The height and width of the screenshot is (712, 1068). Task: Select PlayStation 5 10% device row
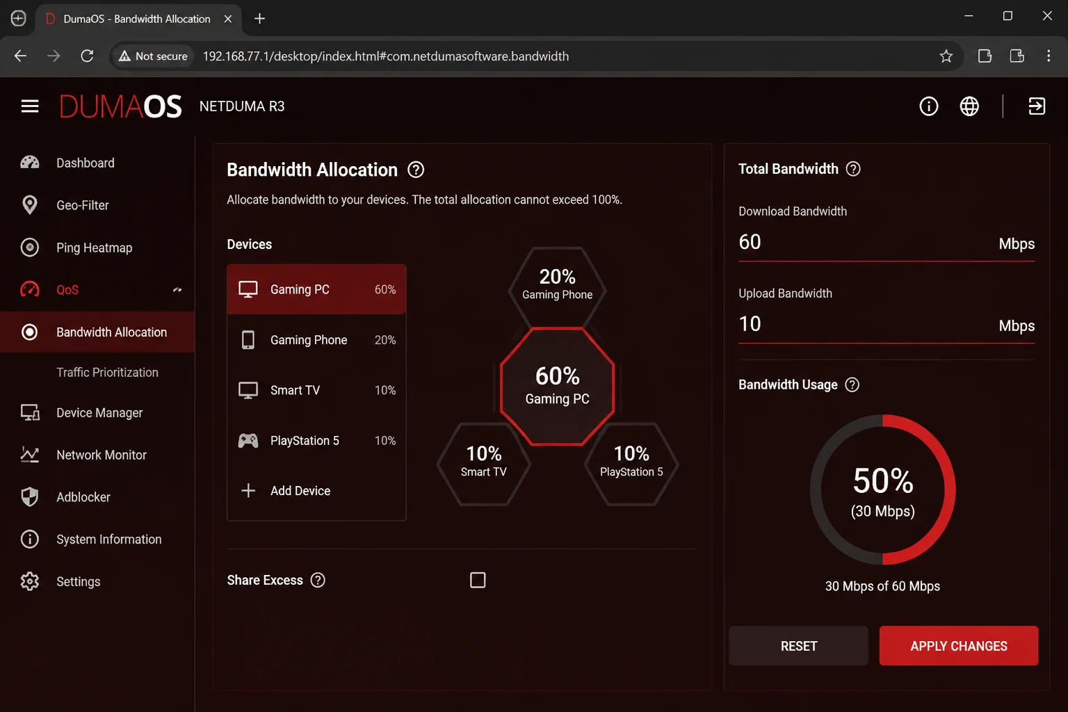tap(316, 441)
